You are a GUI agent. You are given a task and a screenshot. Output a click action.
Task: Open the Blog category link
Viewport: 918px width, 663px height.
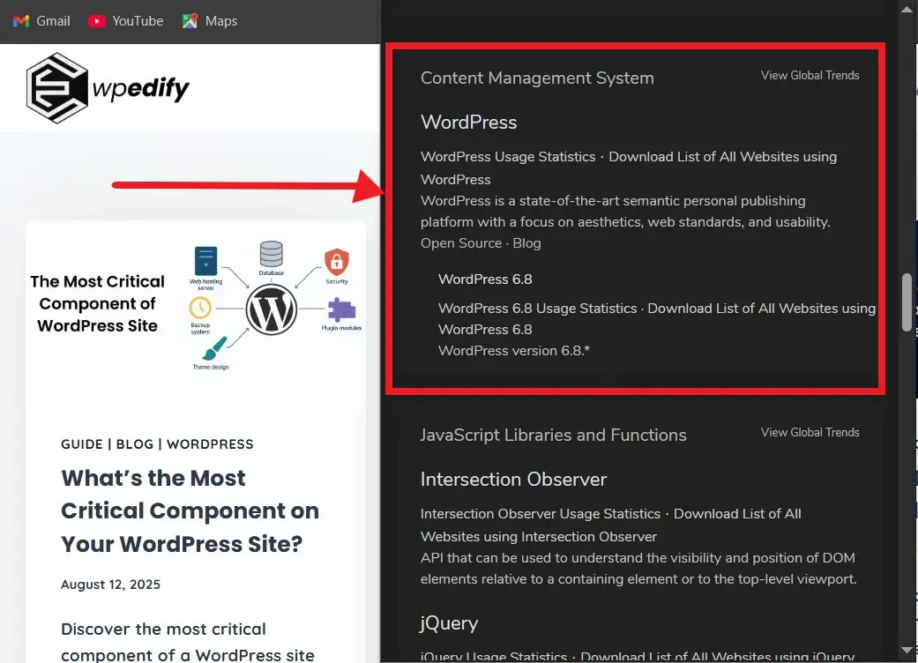pos(526,242)
